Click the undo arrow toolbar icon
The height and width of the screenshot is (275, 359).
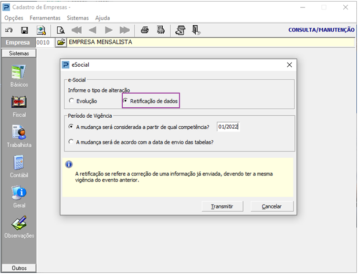pyautogui.click(x=9, y=30)
